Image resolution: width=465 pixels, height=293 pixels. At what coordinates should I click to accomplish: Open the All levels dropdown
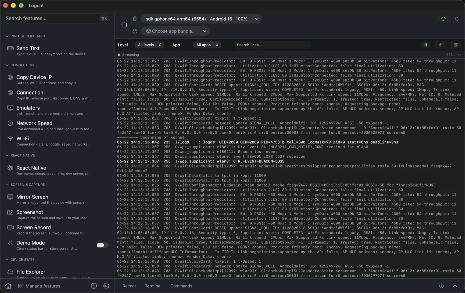click(149, 45)
